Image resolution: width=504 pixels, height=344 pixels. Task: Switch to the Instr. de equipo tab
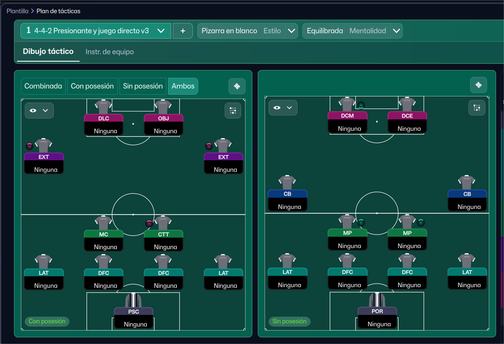pyautogui.click(x=109, y=52)
